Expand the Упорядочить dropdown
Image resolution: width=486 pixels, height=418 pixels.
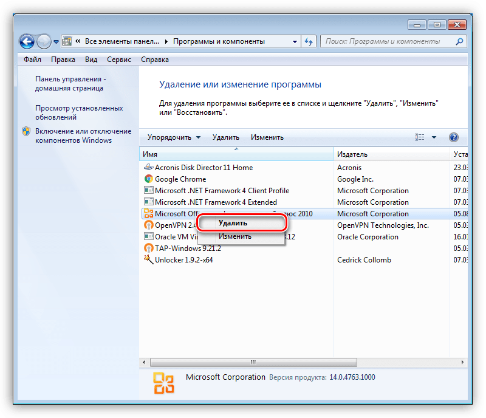click(174, 137)
